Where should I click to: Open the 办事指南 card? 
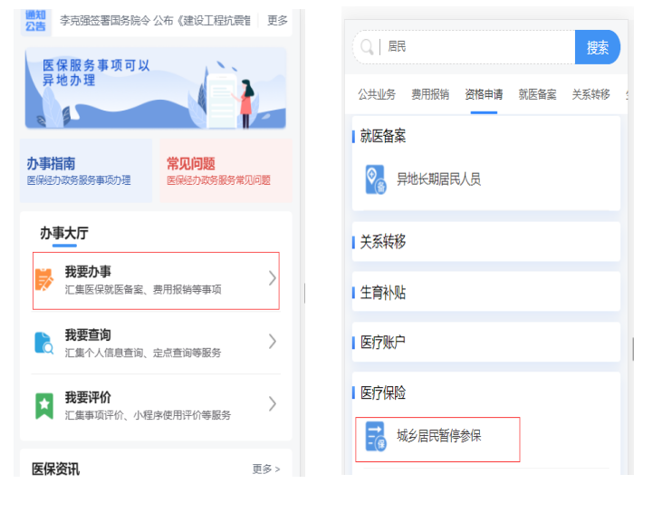(88, 170)
